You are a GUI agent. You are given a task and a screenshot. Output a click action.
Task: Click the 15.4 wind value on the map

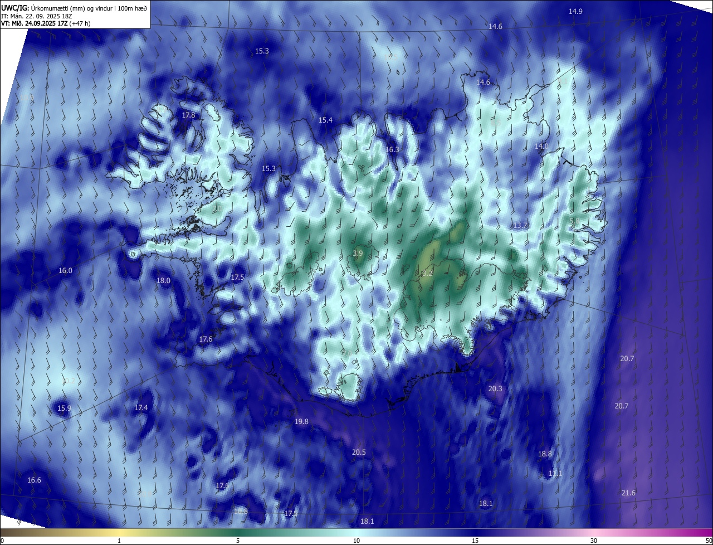coord(325,120)
